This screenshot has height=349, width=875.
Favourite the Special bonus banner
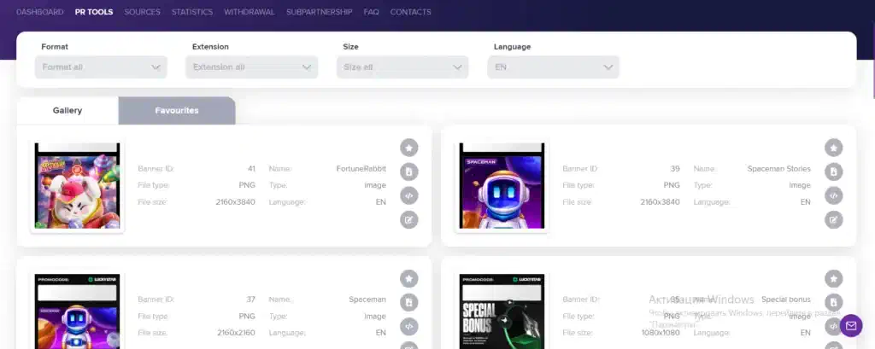(834, 278)
